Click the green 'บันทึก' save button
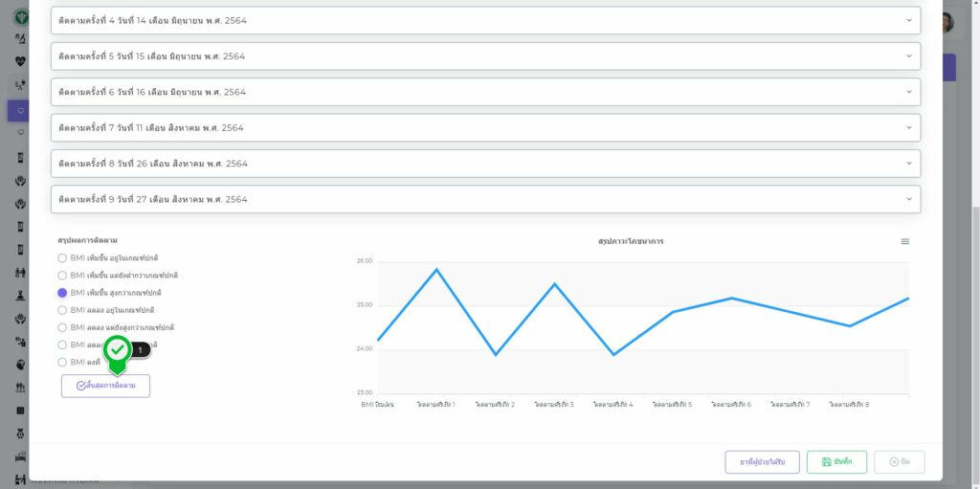 point(836,462)
